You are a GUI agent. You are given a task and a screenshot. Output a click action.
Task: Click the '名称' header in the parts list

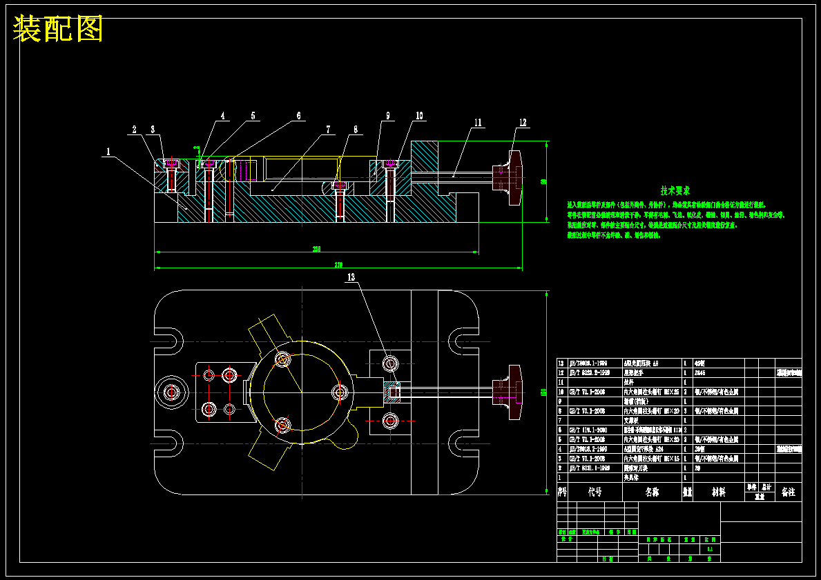click(652, 492)
